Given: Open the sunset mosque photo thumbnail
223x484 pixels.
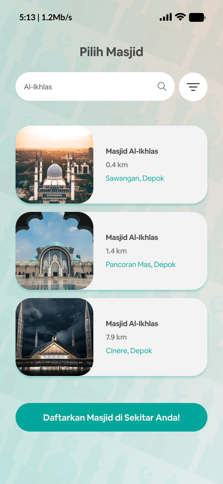Looking at the screenshot, I should click(x=54, y=165).
